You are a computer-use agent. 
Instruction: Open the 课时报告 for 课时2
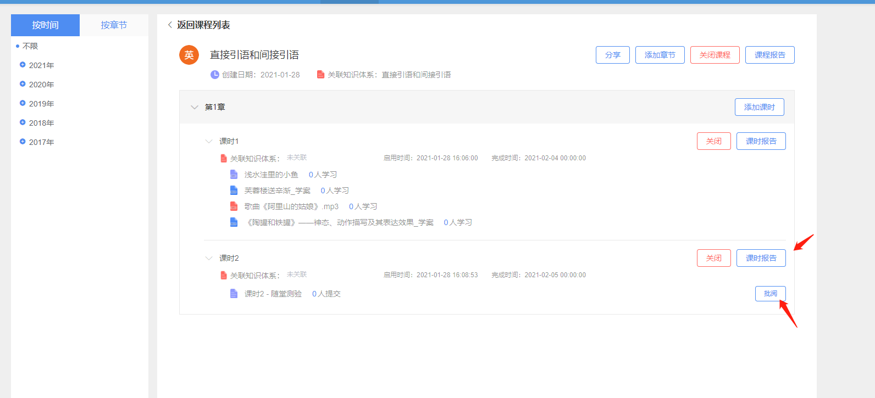[761, 258]
